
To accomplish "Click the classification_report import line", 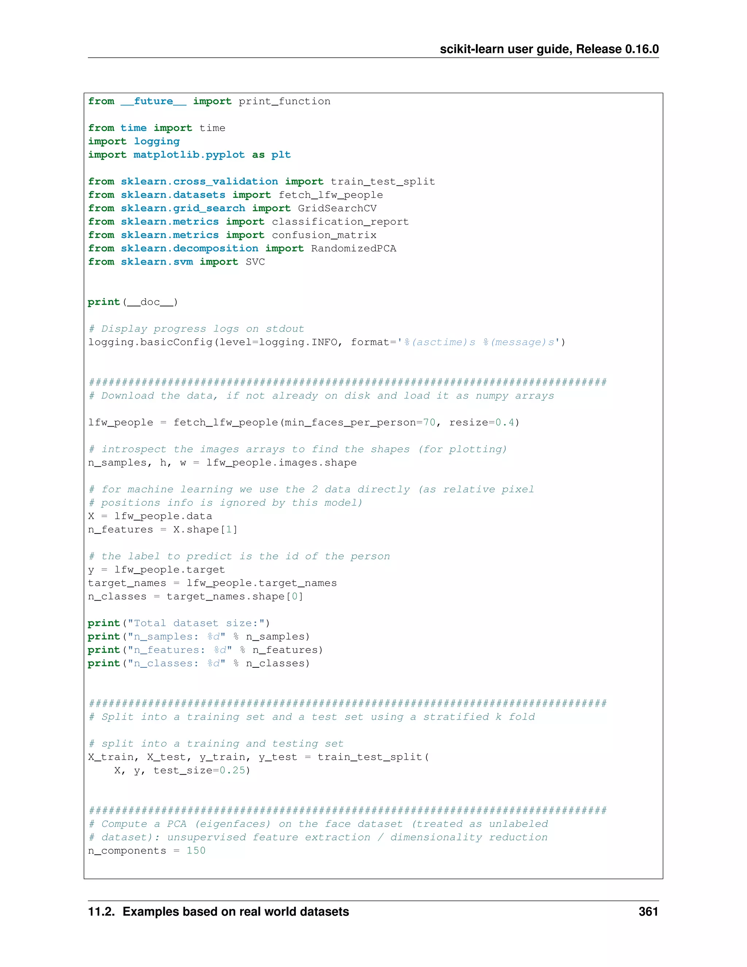I will tap(248, 221).
